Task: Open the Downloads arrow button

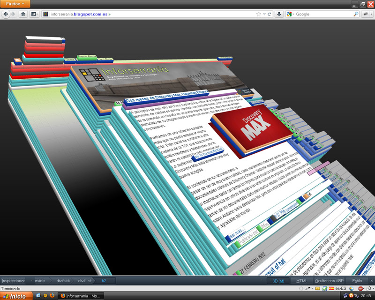Action: pyautogui.click(x=279, y=14)
